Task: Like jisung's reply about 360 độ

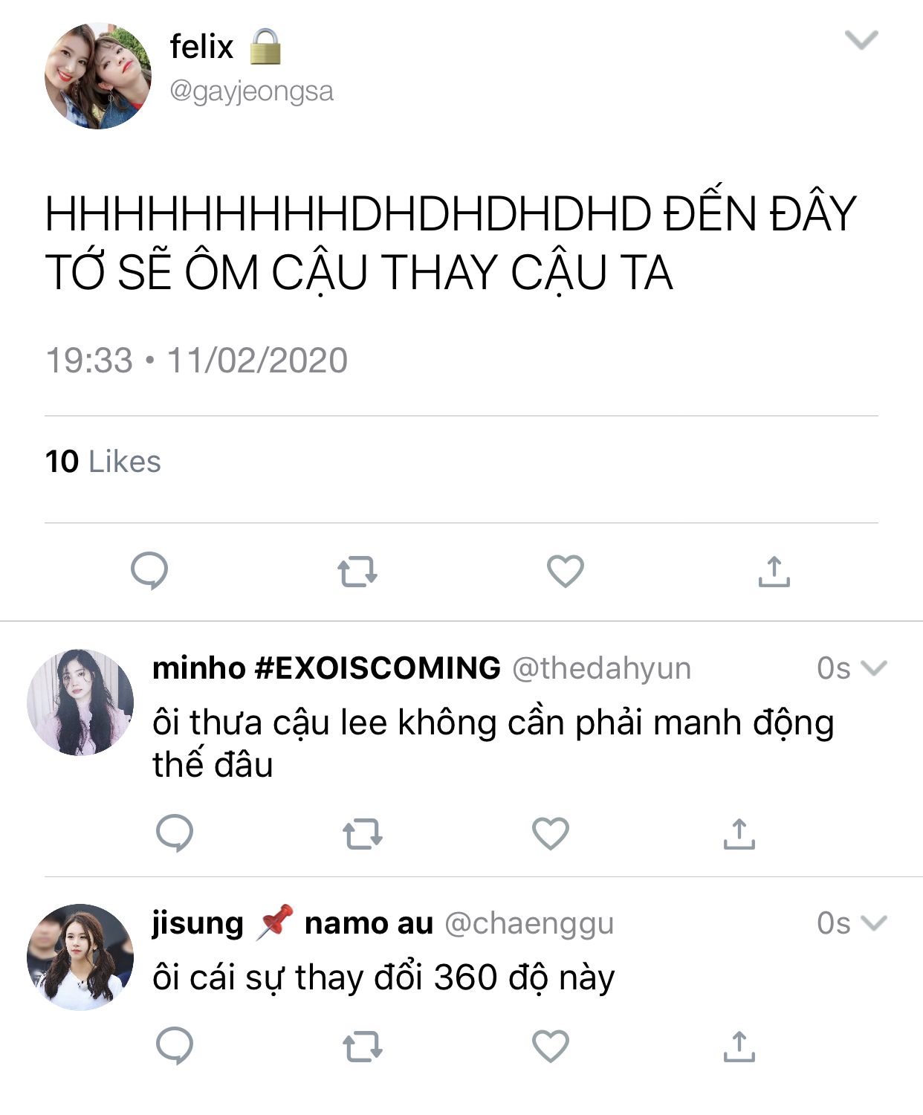Action: tap(551, 1046)
